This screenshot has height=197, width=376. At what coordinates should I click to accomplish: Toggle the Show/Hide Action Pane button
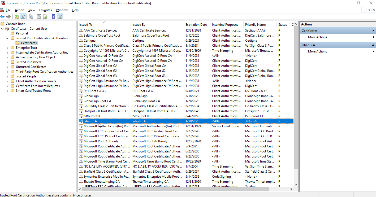[60, 17]
